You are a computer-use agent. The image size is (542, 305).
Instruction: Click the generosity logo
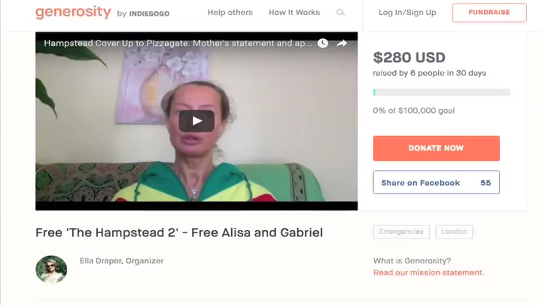point(73,13)
